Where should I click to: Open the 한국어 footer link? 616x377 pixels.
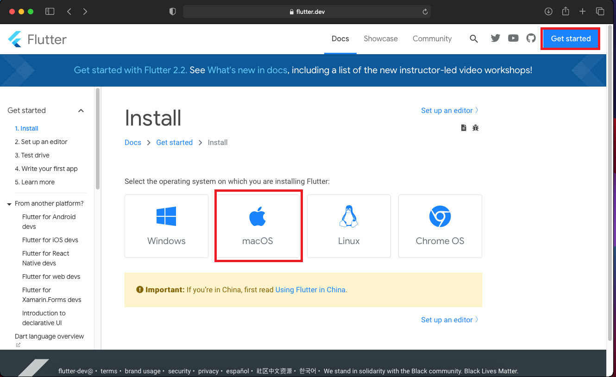pyautogui.click(x=308, y=371)
